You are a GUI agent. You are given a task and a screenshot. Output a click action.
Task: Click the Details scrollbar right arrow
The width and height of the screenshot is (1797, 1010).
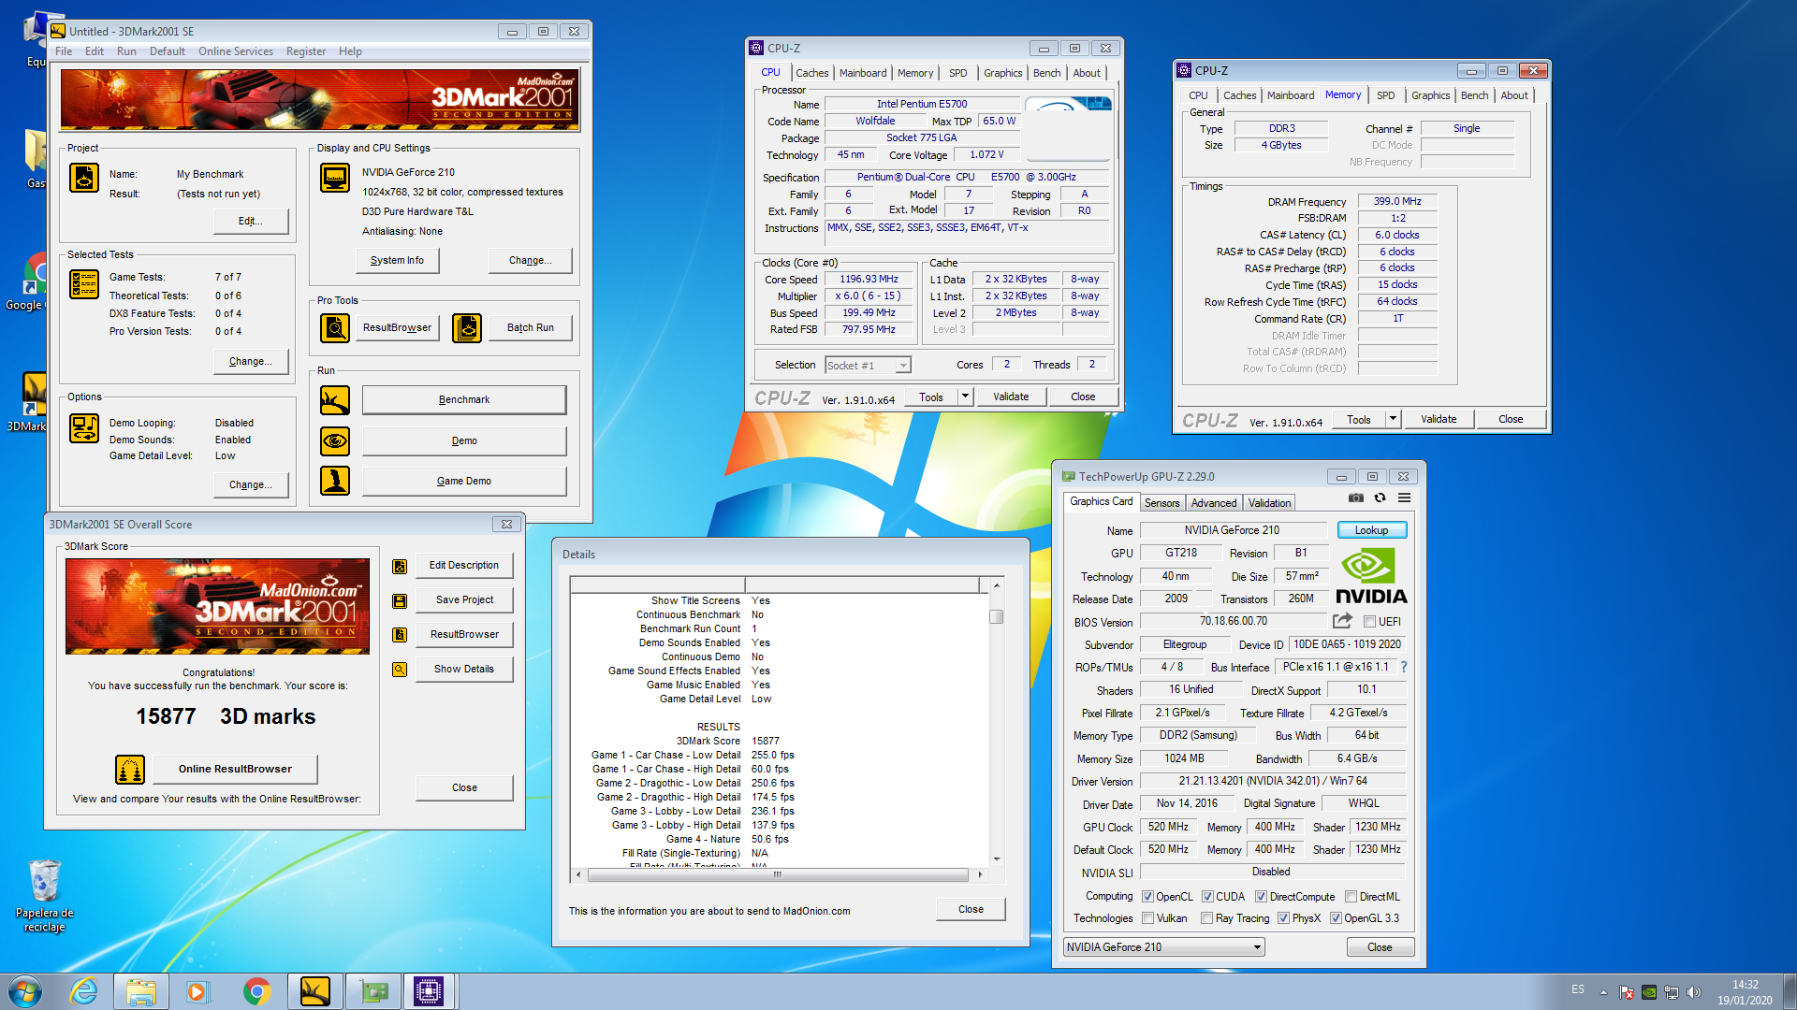[x=980, y=875]
